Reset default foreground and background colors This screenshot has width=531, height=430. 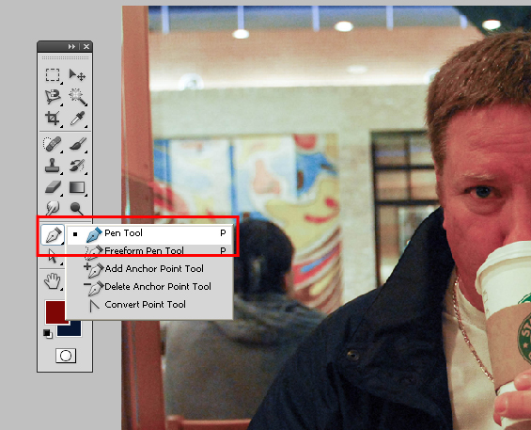[x=48, y=334]
